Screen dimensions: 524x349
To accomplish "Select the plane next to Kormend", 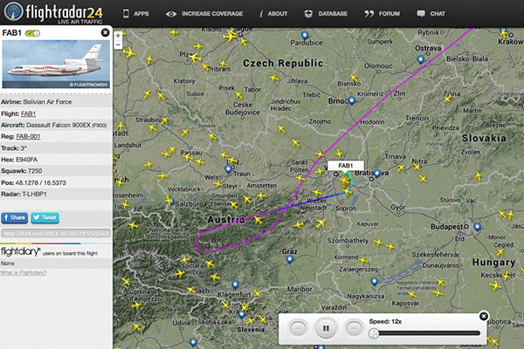I will click(x=363, y=260).
